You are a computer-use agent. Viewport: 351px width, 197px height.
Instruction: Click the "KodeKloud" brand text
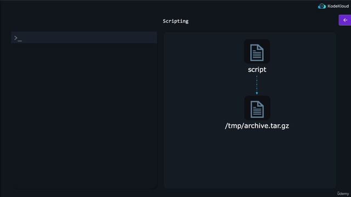[338, 6]
